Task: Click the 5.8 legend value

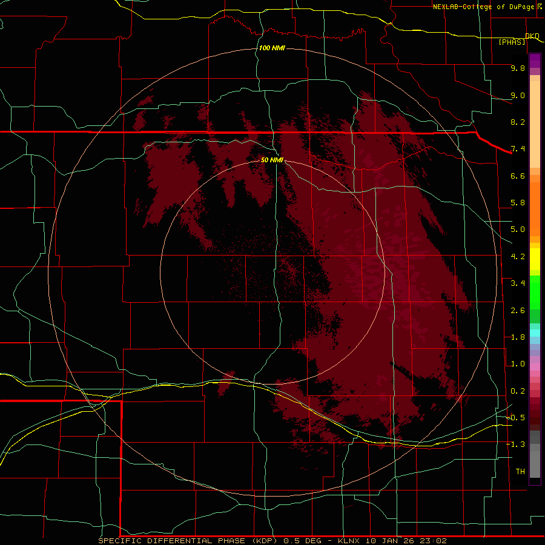Action: [x=518, y=203]
